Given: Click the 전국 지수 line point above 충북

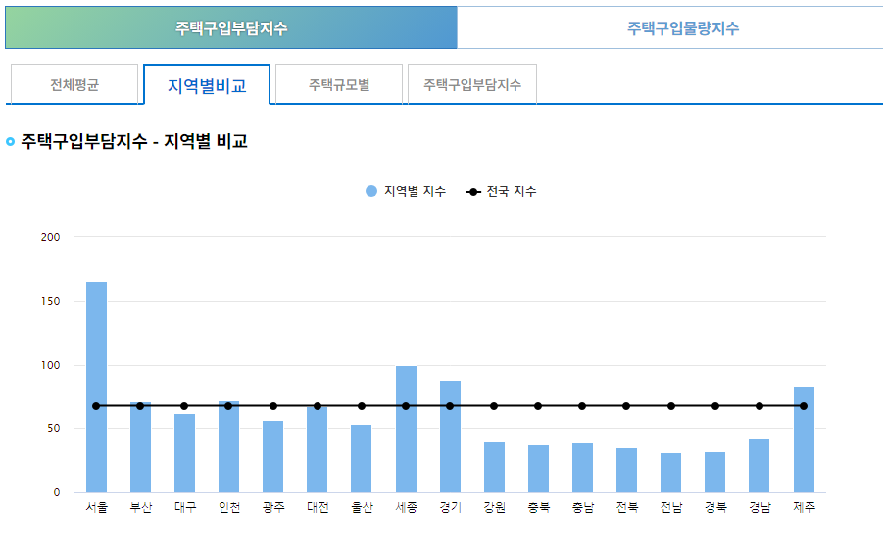Looking at the screenshot, I should tap(538, 406).
